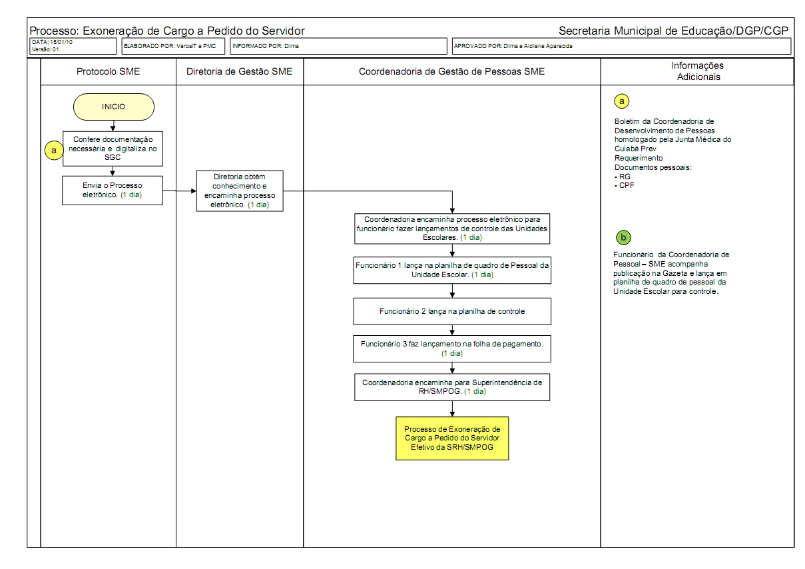This screenshot has height=569, width=805.
Task: Click 'Coordenadoria de Gestão de Pessoas SME' header
Action: tap(451, 72)
